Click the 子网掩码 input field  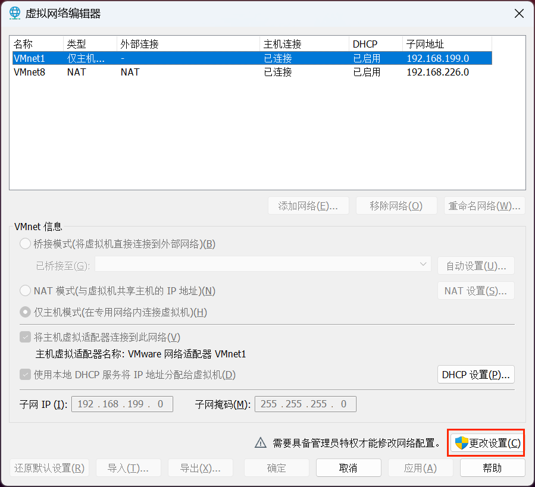[x=305, y=404]
